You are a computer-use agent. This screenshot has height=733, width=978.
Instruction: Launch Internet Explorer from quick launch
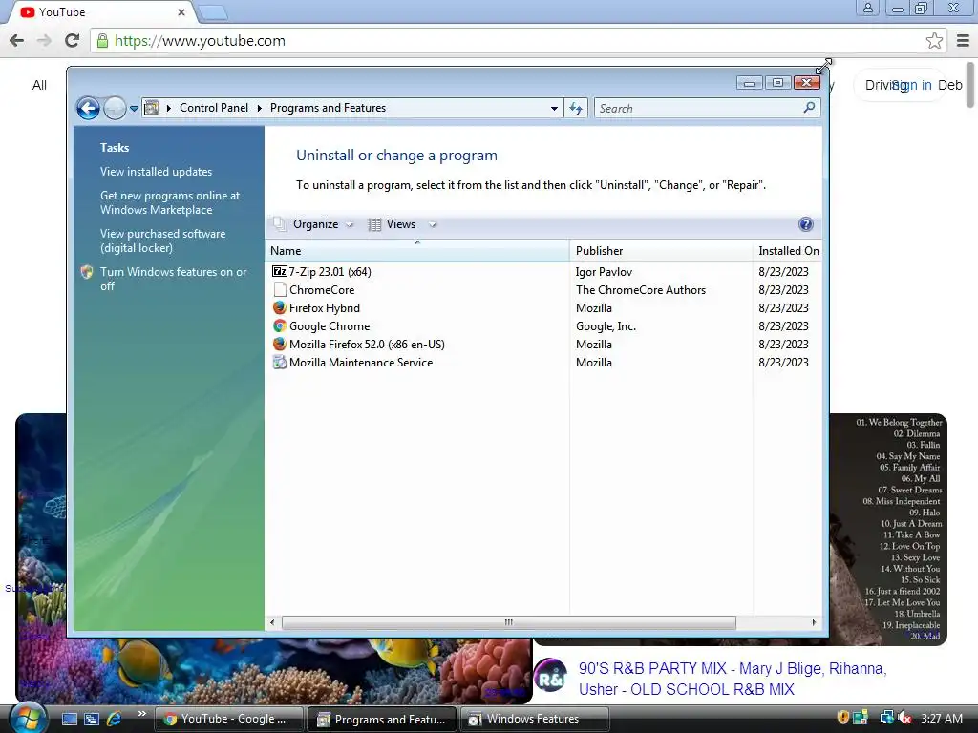pos(114,719)
